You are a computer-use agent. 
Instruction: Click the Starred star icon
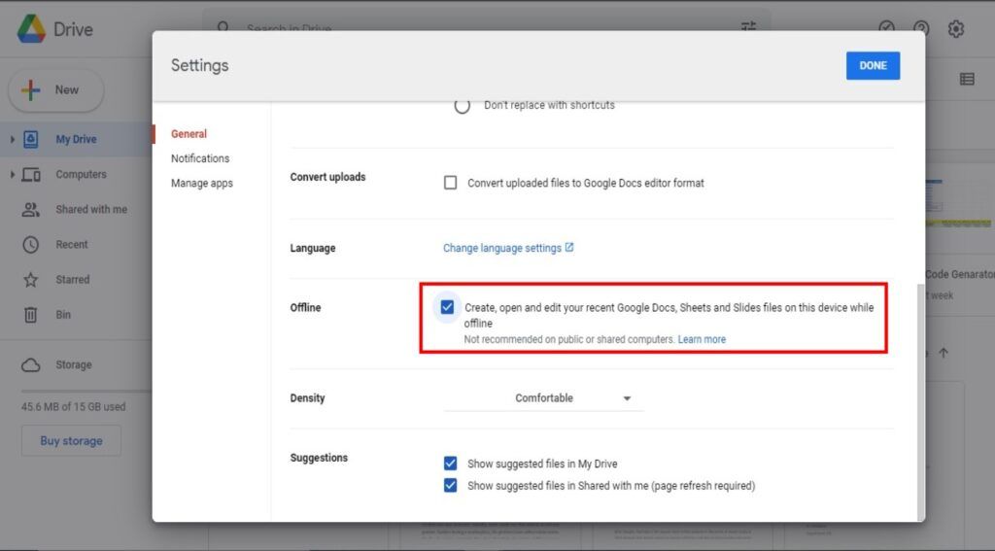pyautogui.click(x=30, y=280)
